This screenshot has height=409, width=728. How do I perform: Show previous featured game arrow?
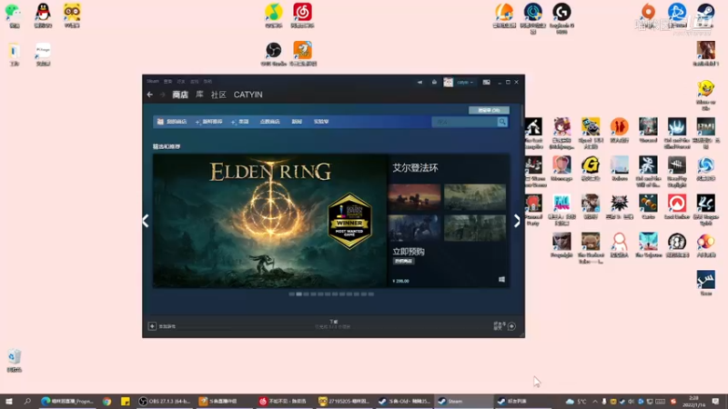click(146, 221)
